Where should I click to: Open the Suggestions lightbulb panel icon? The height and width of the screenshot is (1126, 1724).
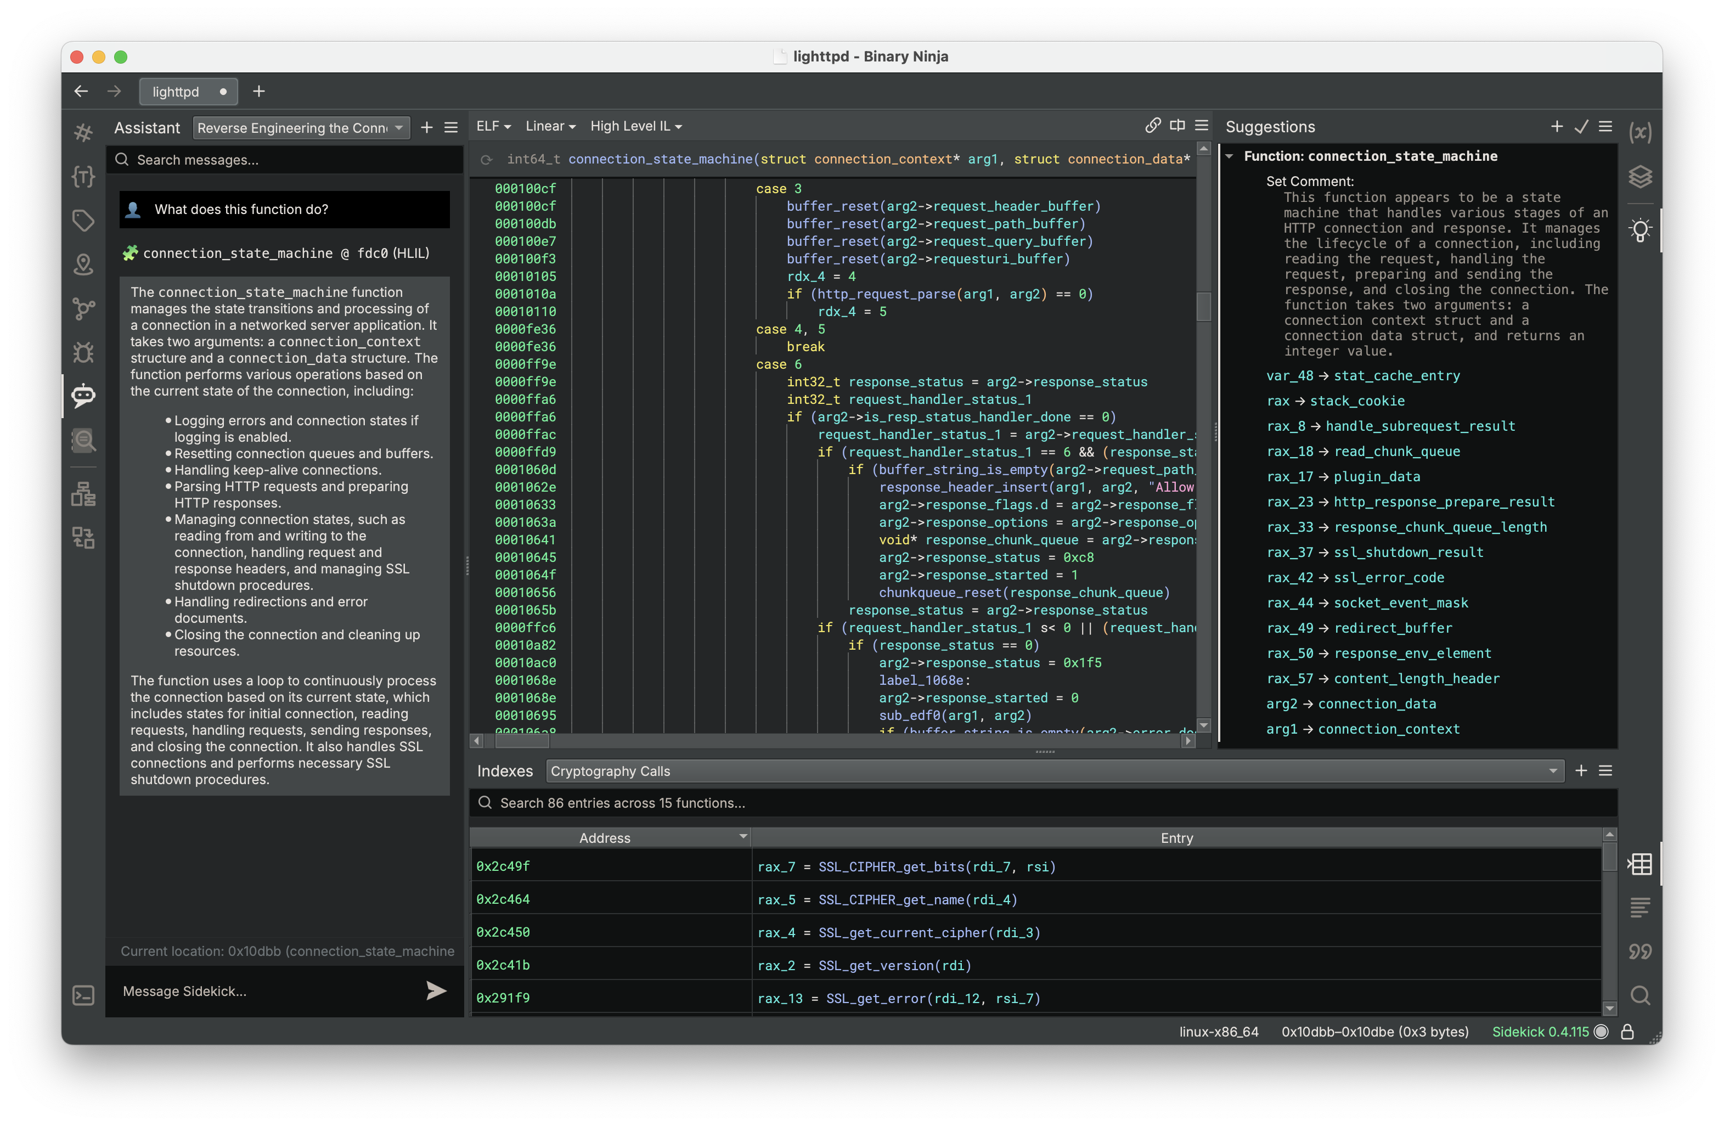pos(1641,230)
